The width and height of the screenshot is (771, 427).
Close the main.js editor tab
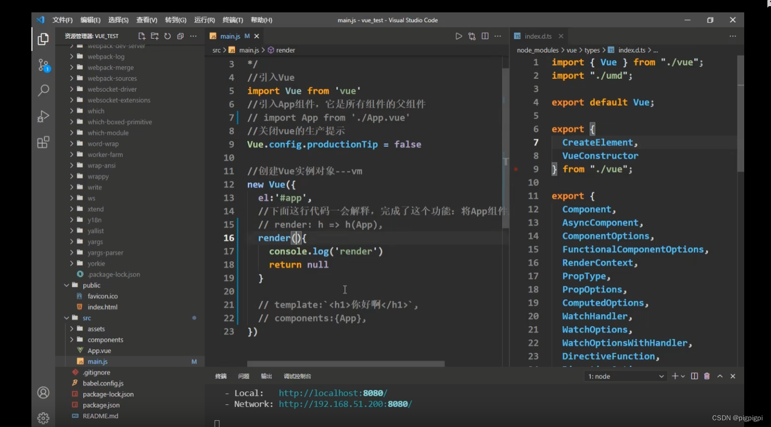(x=256, y=36)
